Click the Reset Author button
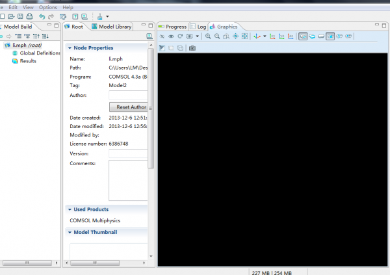 coord(129,107)
